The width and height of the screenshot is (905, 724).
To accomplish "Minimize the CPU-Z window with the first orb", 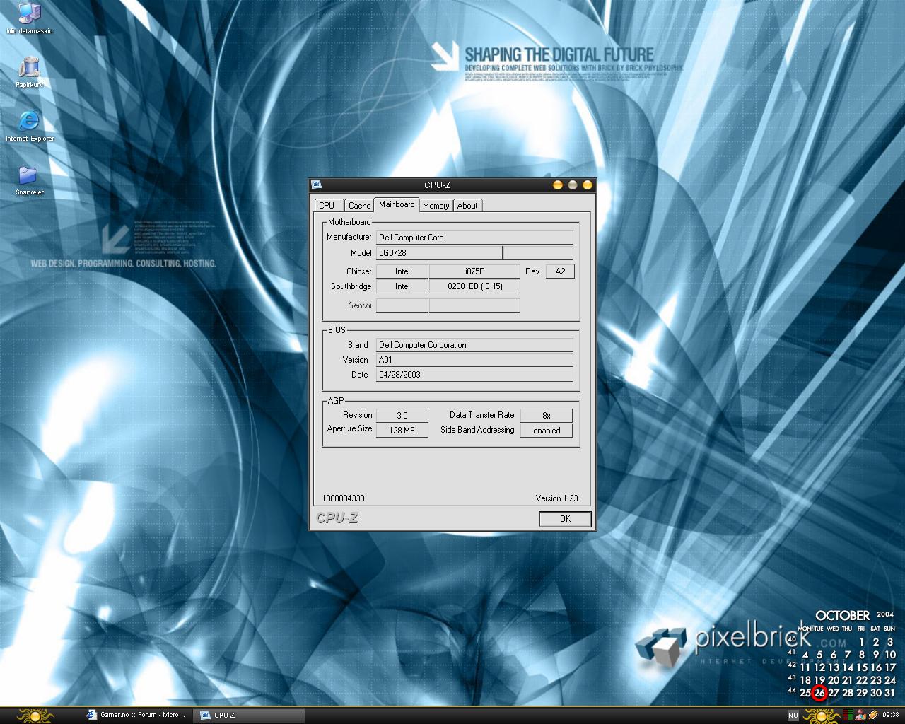I will point(557,185).
